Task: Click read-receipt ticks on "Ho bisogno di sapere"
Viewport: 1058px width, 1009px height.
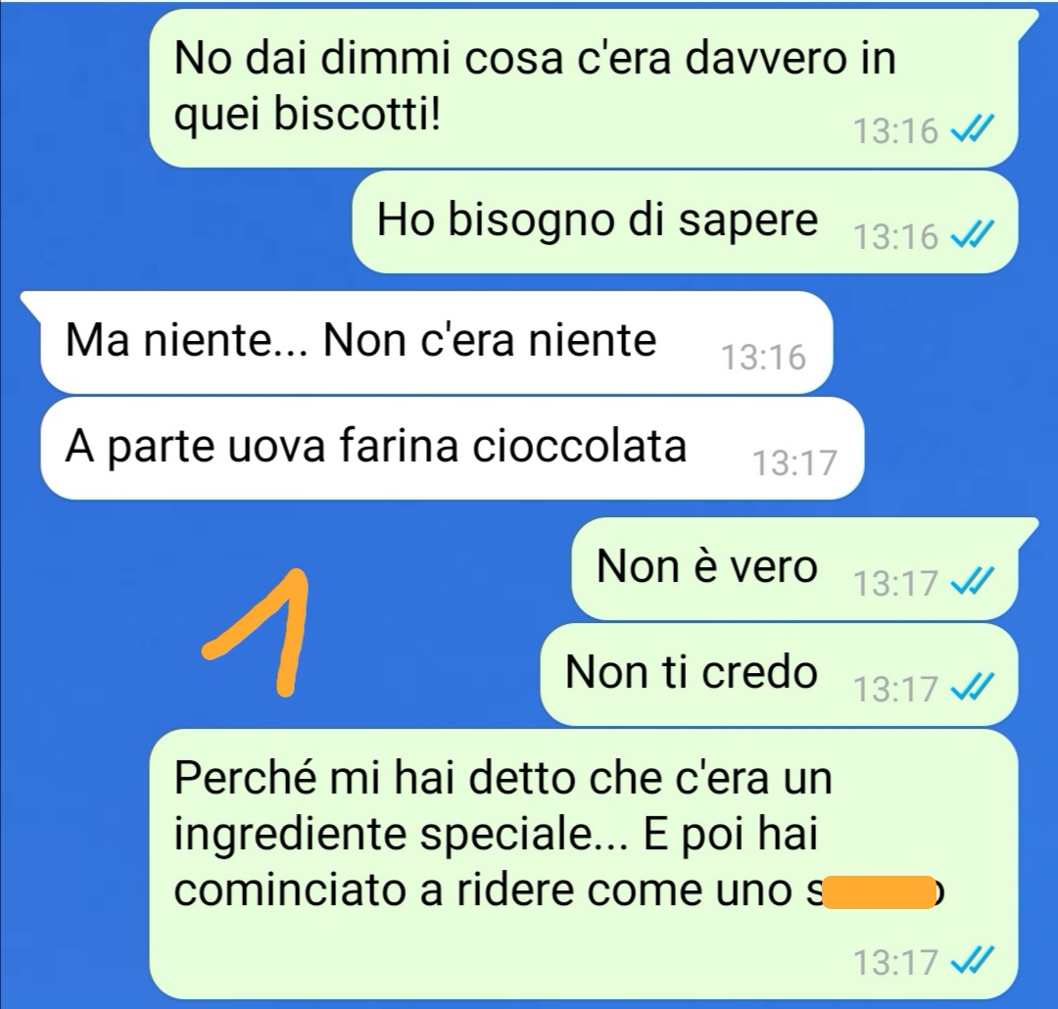Action: [973, 235]
